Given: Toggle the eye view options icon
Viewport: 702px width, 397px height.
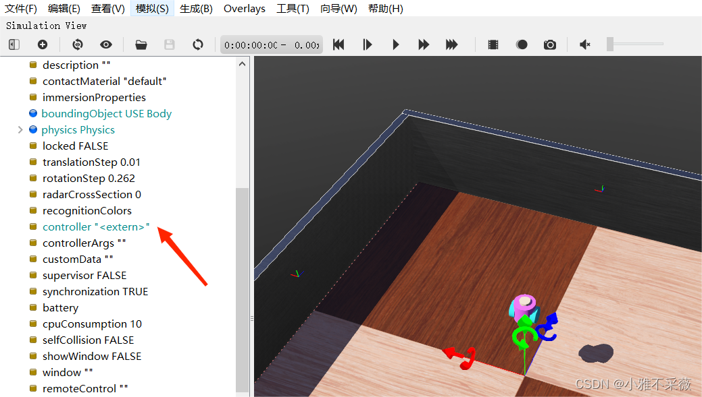Looking at the screenshot, I should 106,44.
